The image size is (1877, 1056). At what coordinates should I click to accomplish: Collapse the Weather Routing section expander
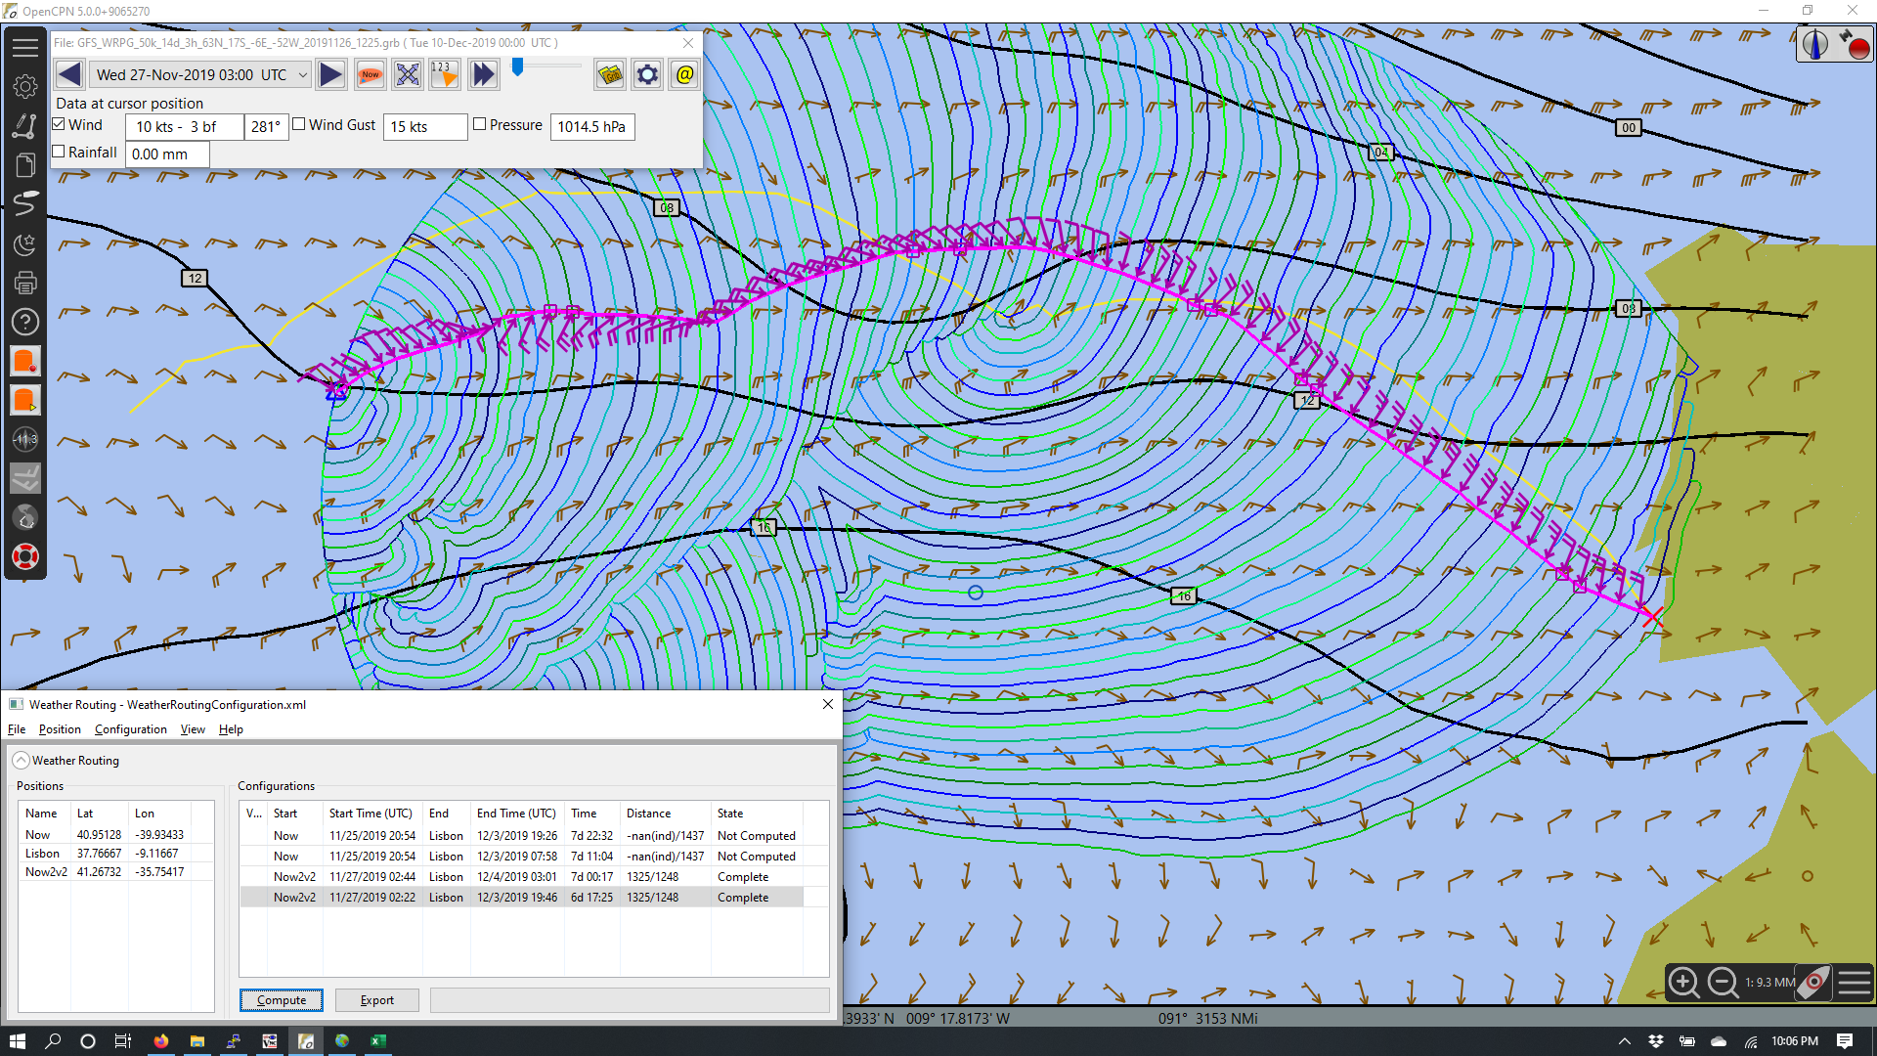pyautogui.click(x=21, y=760)
